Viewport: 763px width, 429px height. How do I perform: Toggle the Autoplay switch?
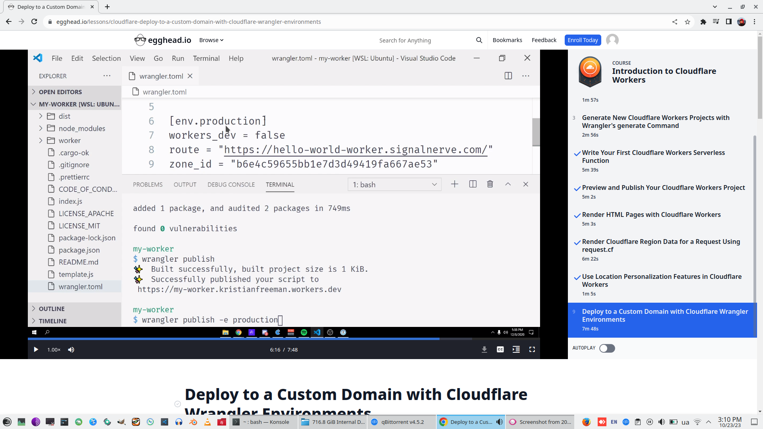(607, 348)
